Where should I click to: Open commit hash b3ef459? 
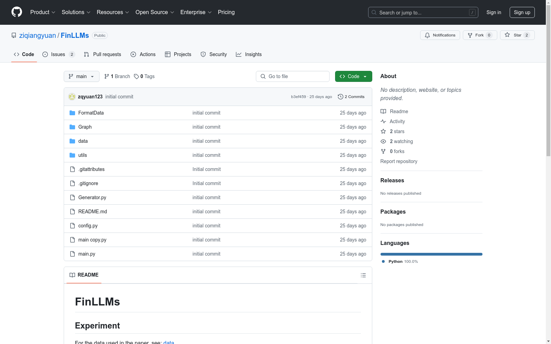coord(298,97)
